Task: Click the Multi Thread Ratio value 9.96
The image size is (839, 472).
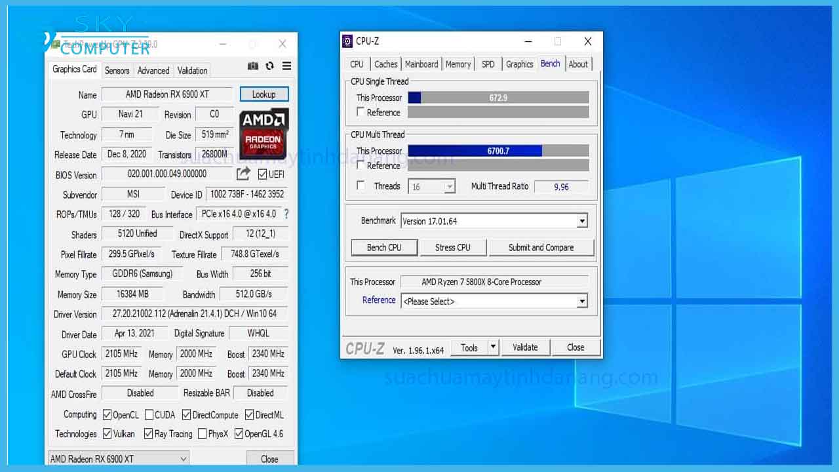Action: coord(561,187)
